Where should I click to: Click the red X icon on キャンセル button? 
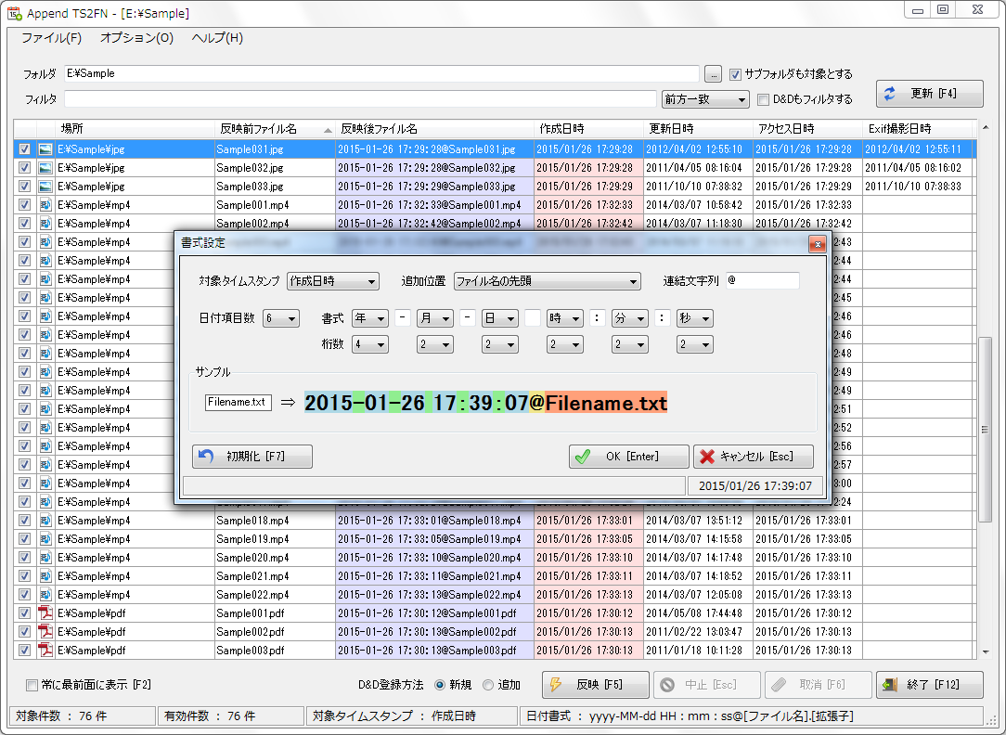pyautogui.click(x=707, y=457)
